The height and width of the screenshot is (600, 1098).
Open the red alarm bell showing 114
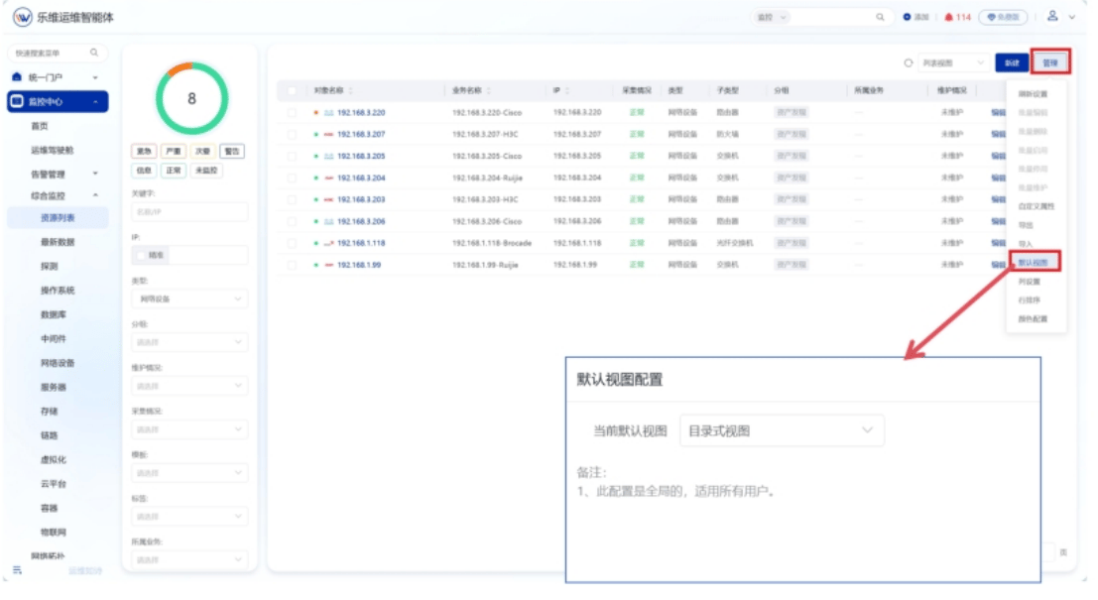(948, 17)
